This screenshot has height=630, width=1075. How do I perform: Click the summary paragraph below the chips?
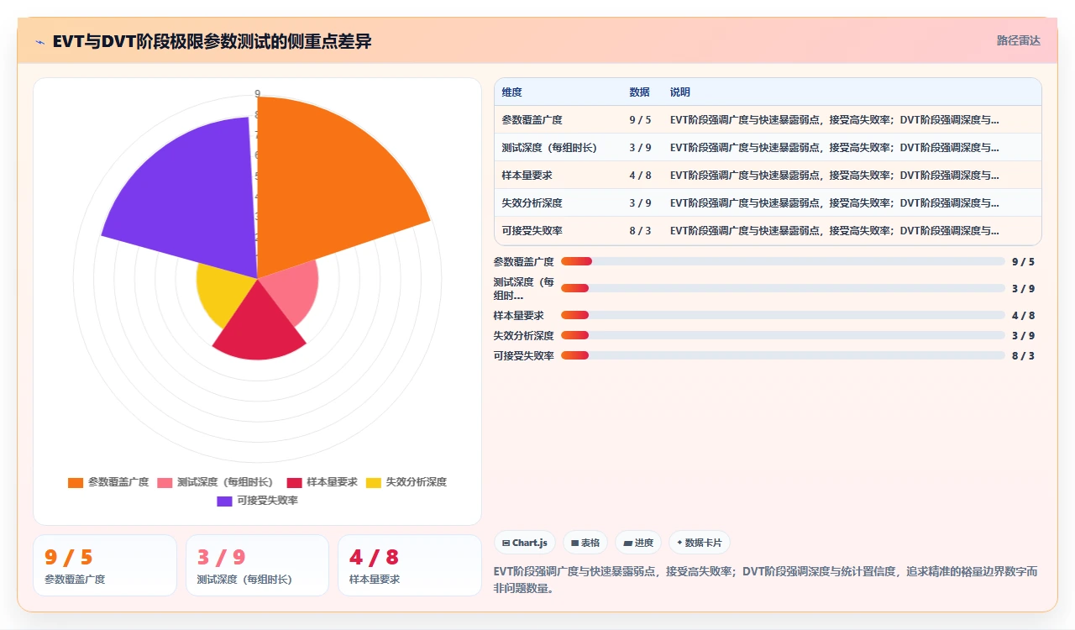pyautogui.click(x=766, y=580)
